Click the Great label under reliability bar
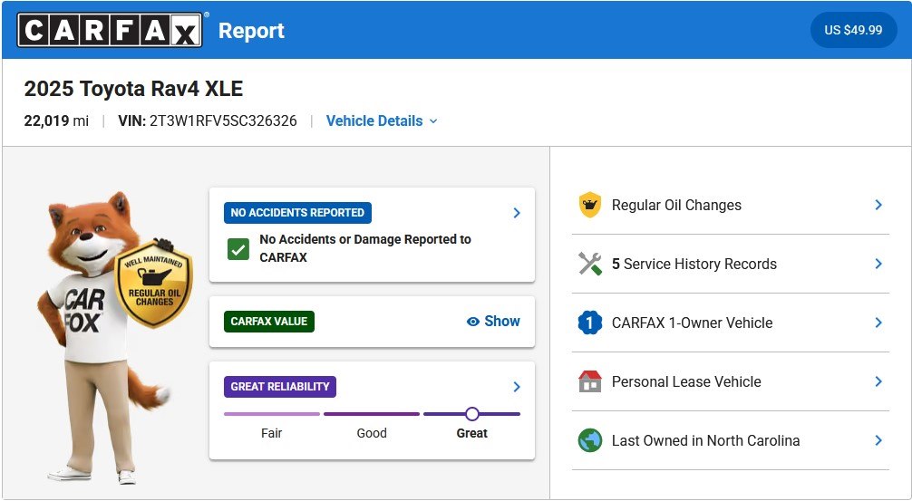This screenshot has width=912, height=501. 471,433
